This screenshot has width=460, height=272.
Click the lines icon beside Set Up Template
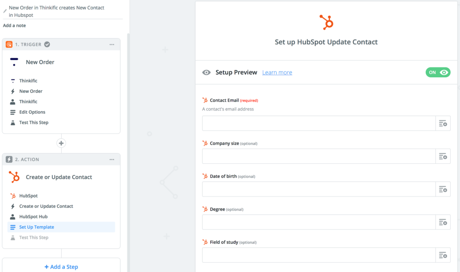[13, 227]
